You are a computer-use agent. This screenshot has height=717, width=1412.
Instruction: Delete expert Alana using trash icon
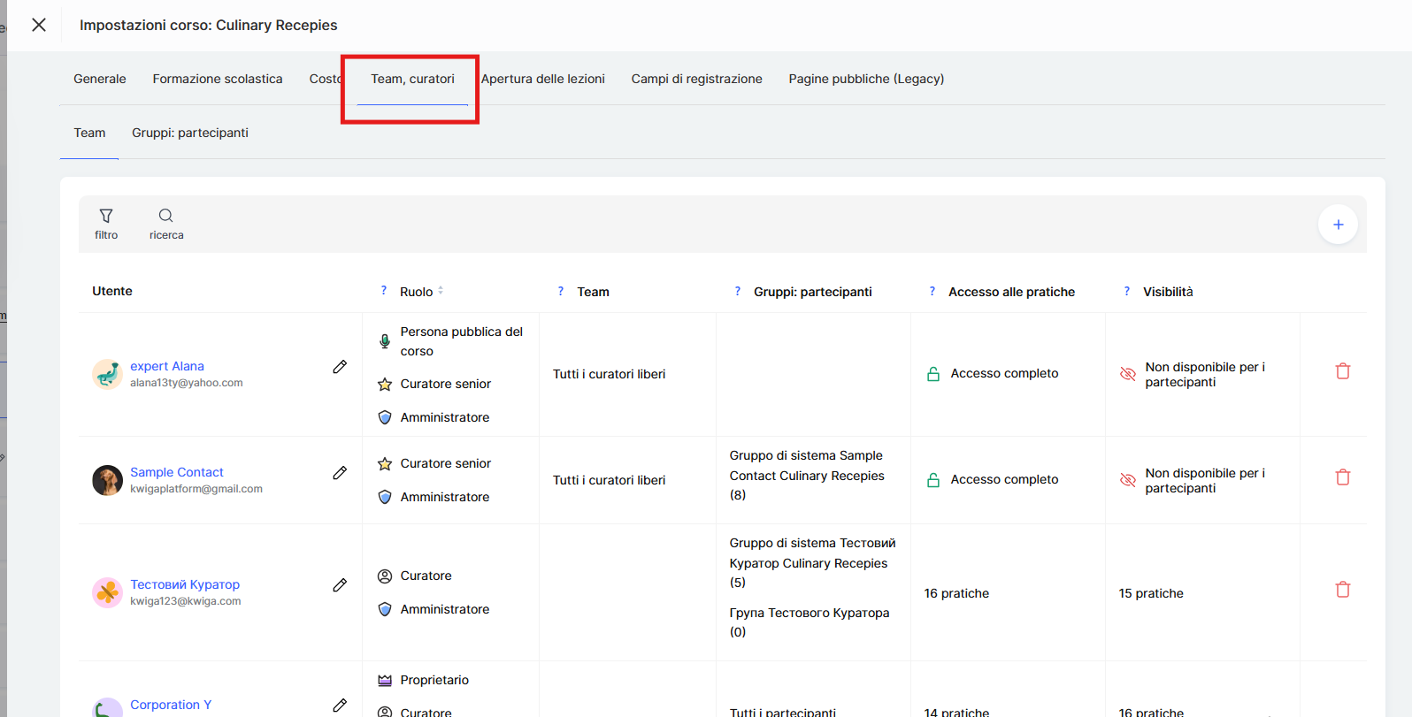pyautogui.click(x=1342, y=371)
